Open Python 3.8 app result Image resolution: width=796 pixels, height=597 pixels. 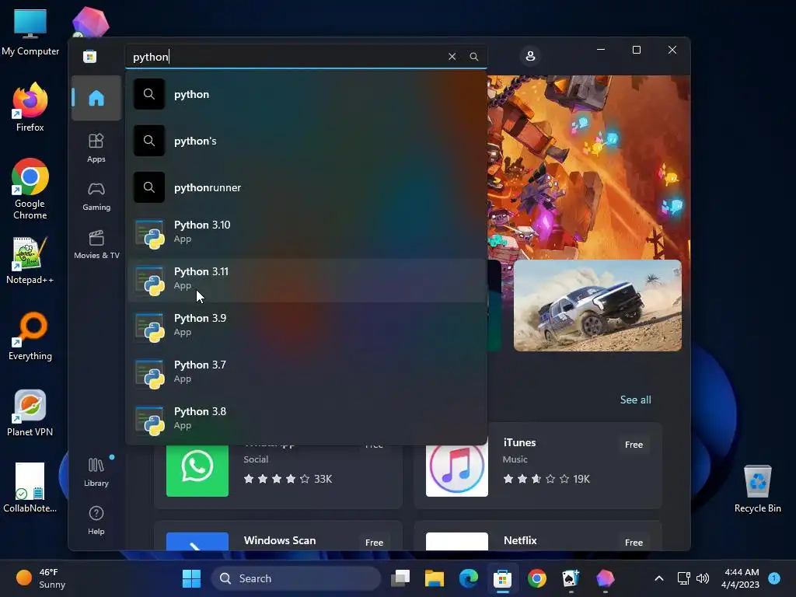(x=306, y=421)
